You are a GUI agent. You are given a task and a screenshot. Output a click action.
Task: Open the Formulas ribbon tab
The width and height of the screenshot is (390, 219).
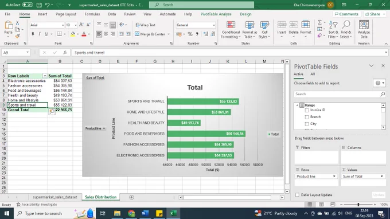[x=92, y=14]
